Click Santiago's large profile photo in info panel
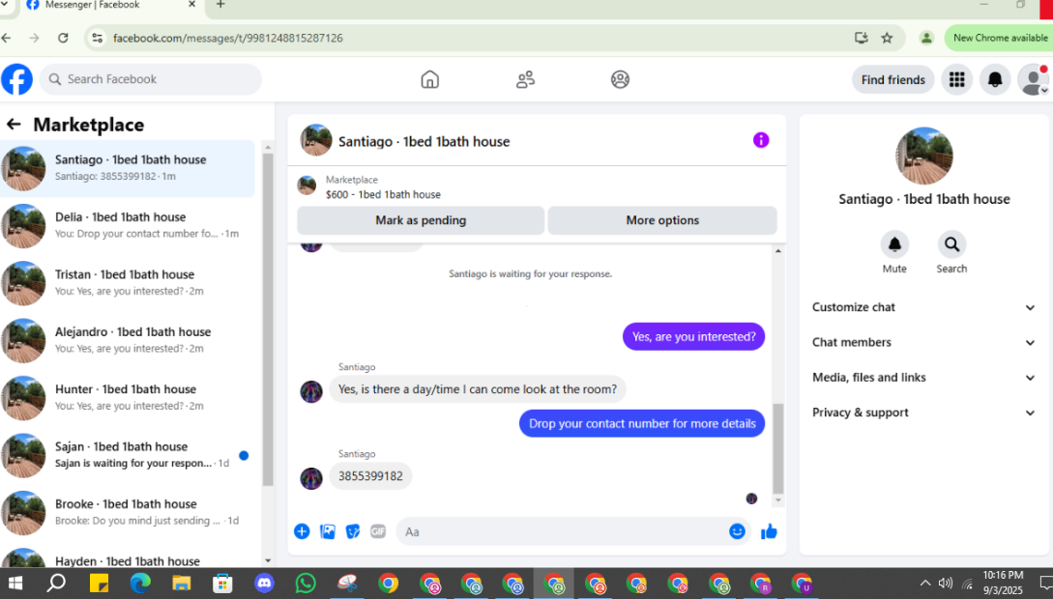 coord(924,156)
